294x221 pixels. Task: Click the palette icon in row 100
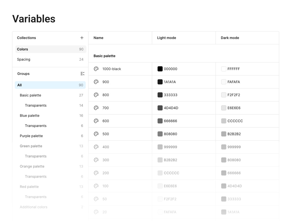pos(96,186)
